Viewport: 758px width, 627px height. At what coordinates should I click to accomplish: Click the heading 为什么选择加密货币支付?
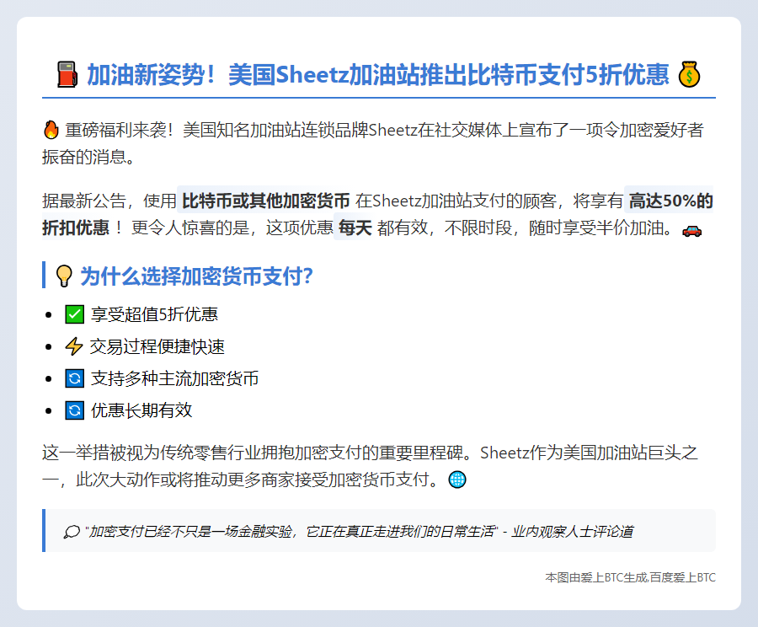pos(196,276)
